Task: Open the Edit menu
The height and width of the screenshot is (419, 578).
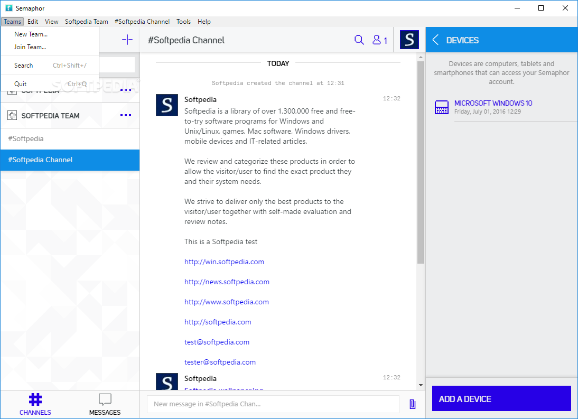Action: point(33,21)
